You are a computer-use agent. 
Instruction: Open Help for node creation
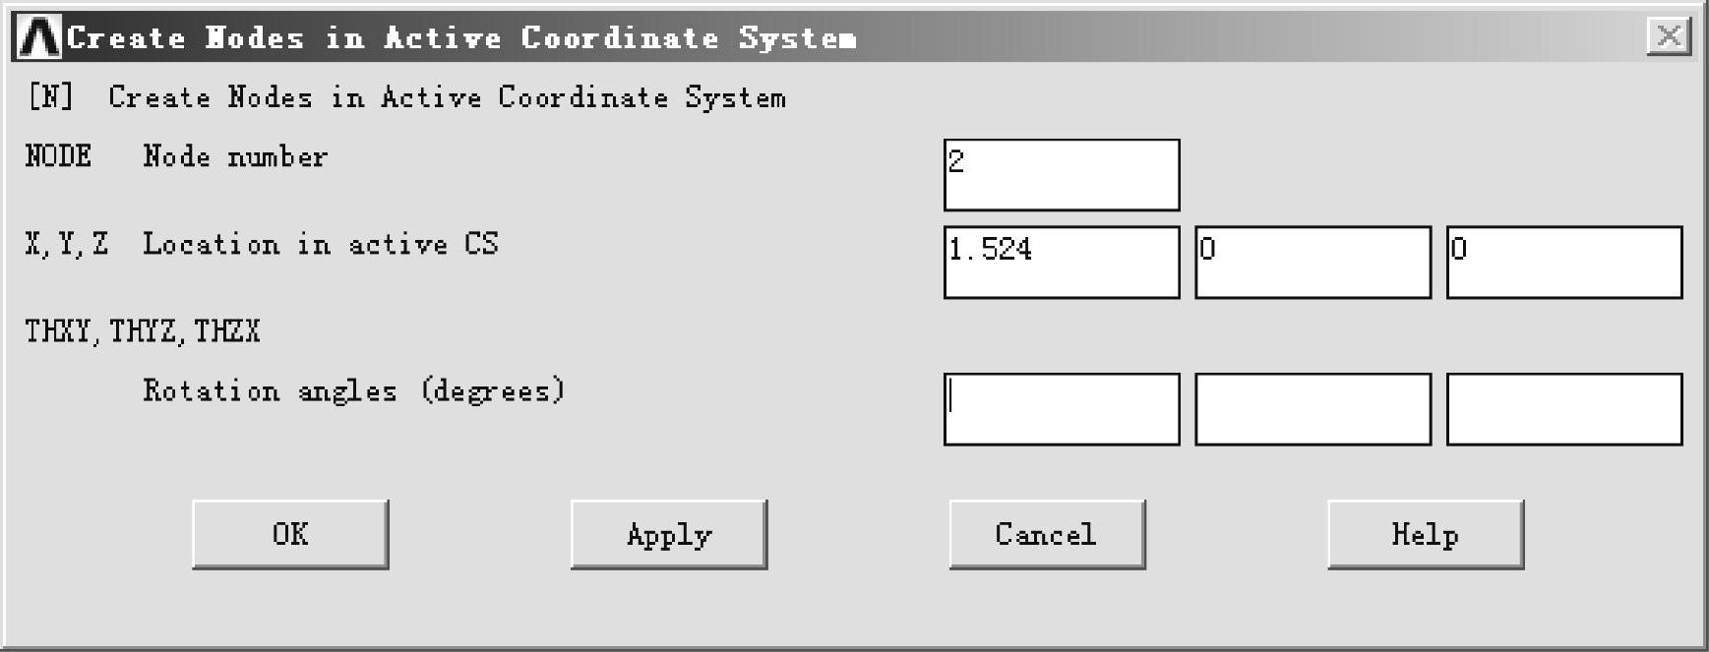pos(1425,534)
